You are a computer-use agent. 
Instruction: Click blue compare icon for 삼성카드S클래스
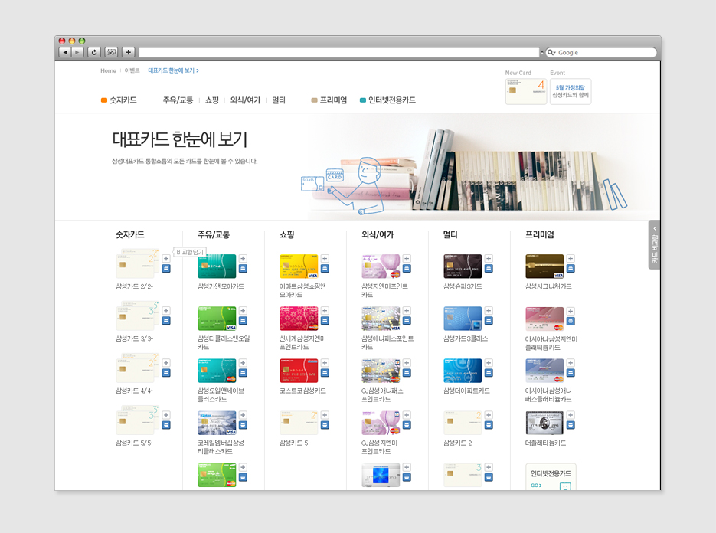pos(489,321)
